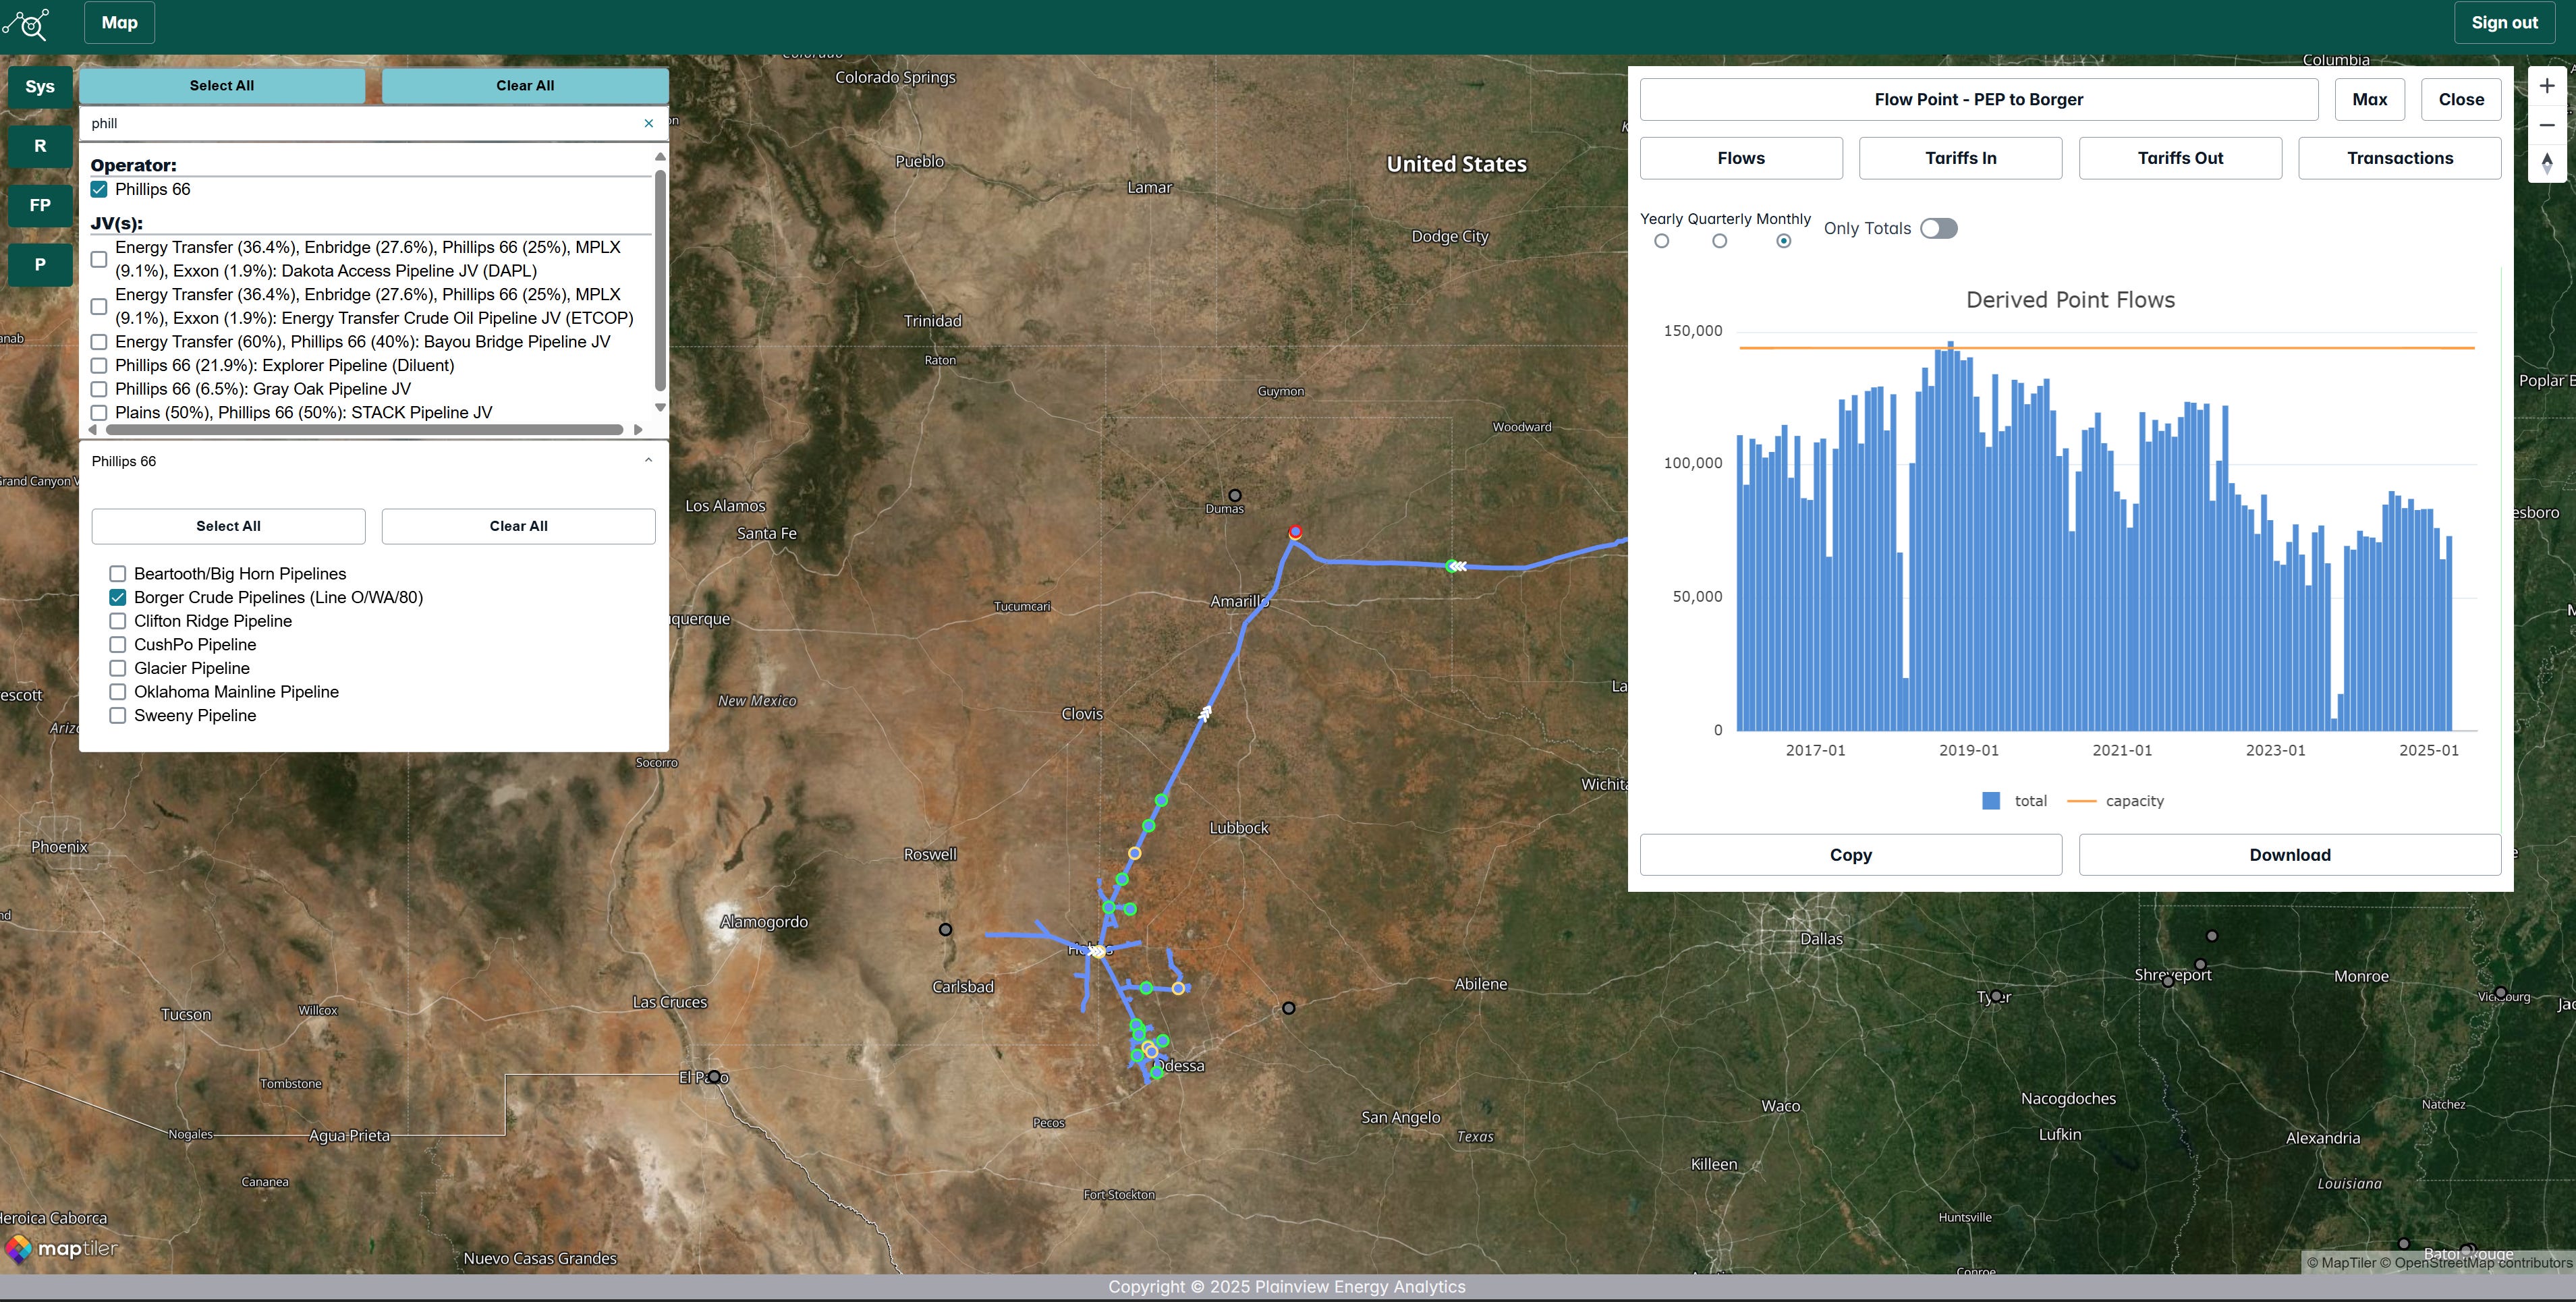Image resolution: width=2576 pixels, height=1302 pixels.
Task: Reset map bearing with compass icon
Action: (x=2546, y=163)
